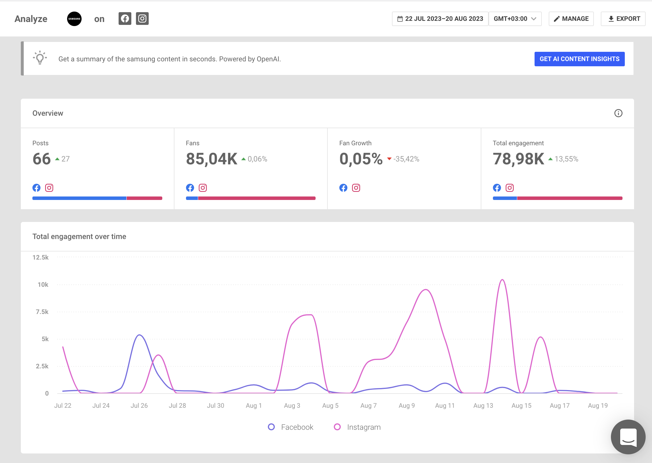Click the Fans value 85,04K
The width and height of the screenshot is (652, 463).
tap(212, 159)
